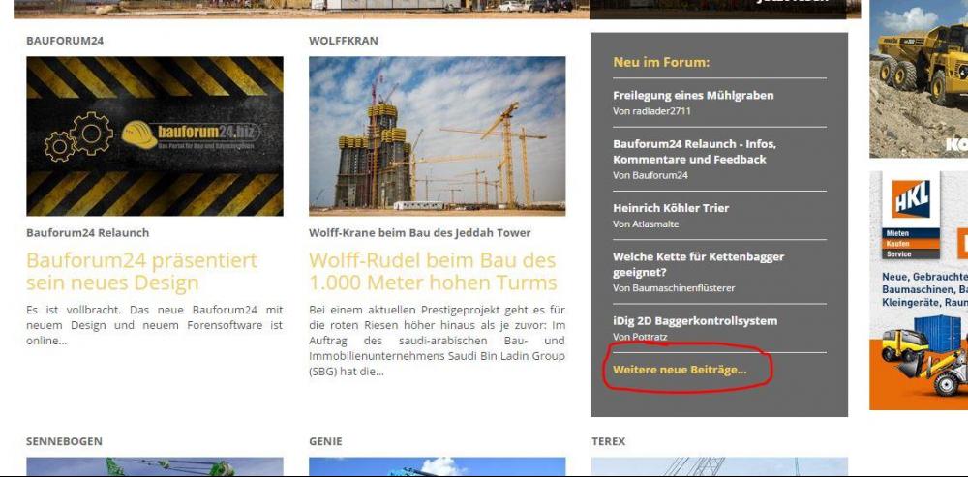Open the Bauforum24 relaunch article thumbnail
The height and width of the screenshot is (477, 968).
[155, 135]
